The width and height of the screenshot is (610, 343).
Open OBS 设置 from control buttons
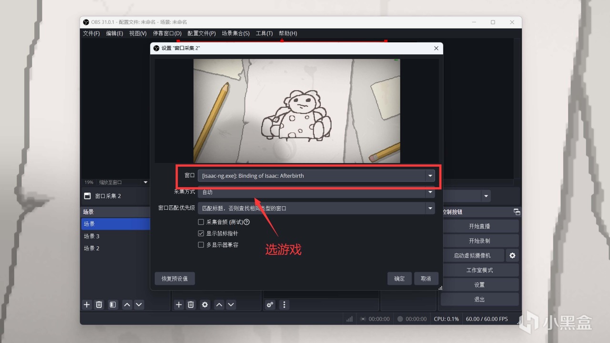point(479,285)
